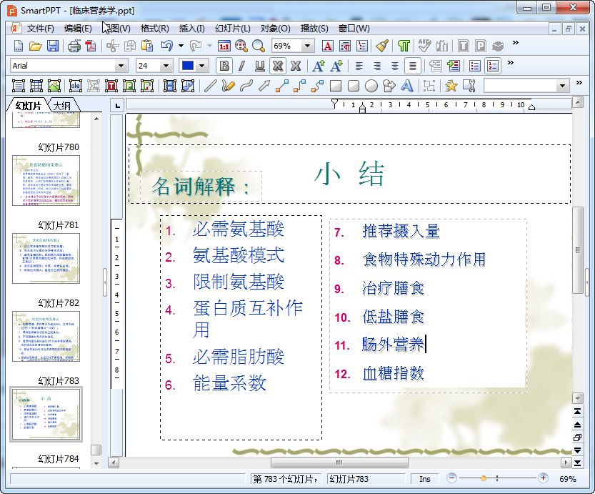
Task: Click the spell check icon
Action: pos(424,46)
